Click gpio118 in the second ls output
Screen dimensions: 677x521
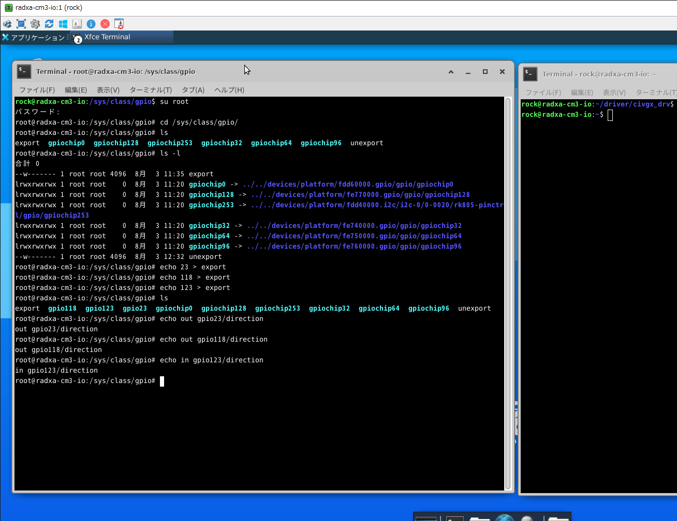pyautogui.click(x=63, y=309)
